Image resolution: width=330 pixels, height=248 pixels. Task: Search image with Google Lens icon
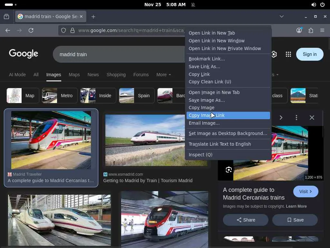click(229, 170)
